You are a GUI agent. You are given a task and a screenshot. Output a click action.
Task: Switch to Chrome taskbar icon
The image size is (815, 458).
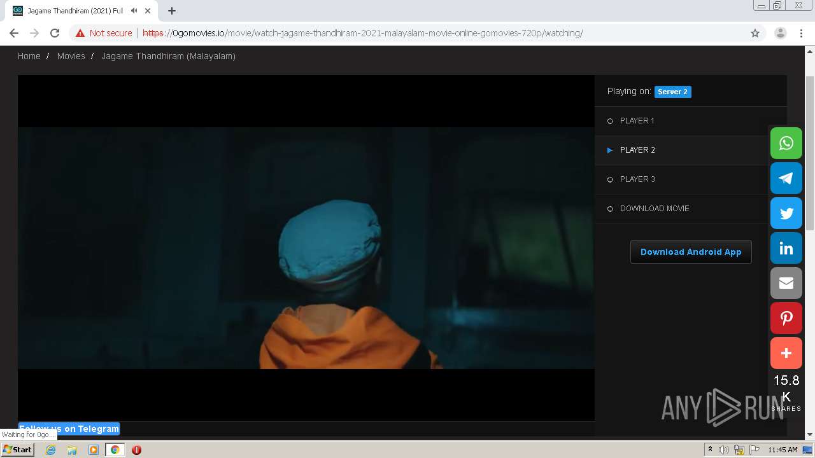click(115, 450)
